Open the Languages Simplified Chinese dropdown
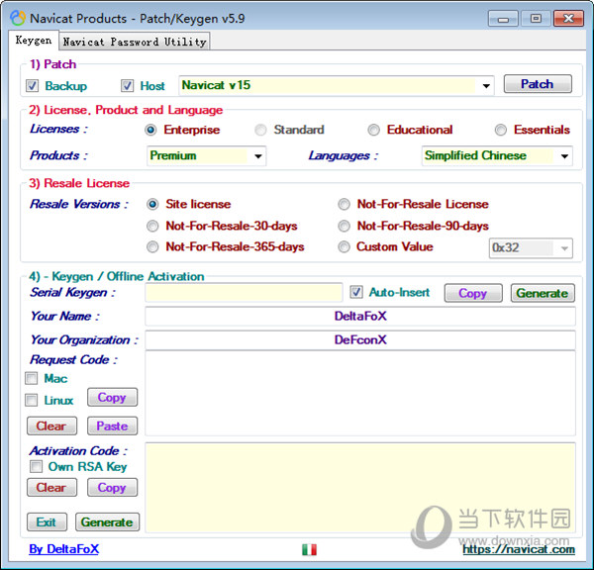Image resolution: width=594 pixels, height=570 pixels. pyautogui.click(x=564, y=156)
